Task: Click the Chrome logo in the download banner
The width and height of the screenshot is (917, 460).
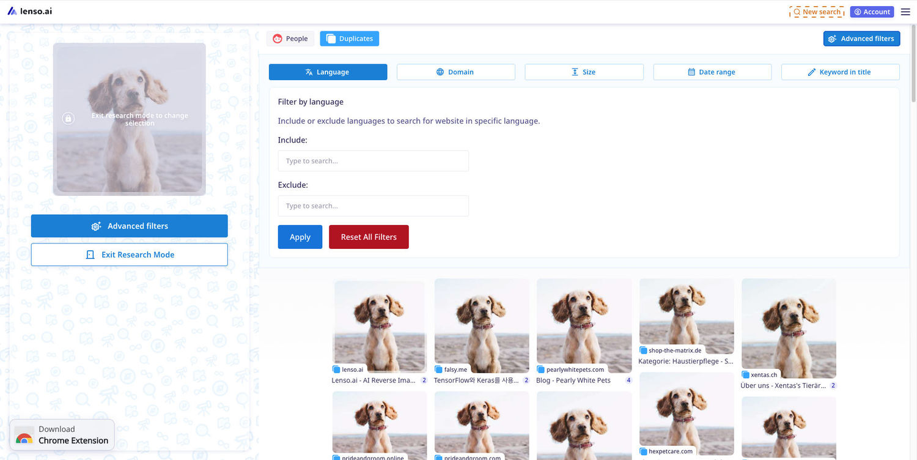Action: (x=24, y=438)
